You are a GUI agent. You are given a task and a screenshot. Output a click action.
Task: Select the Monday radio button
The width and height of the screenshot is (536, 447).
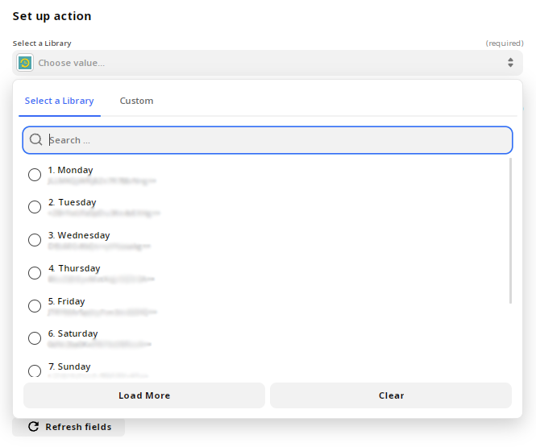[x=35, y=175]
